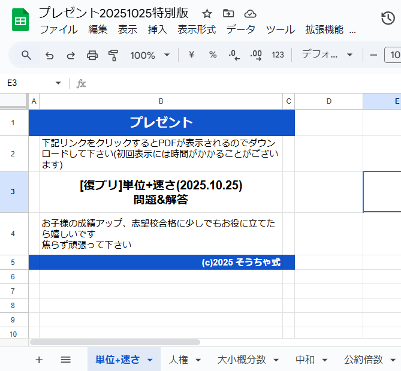Switch to the 中和 sheet tab

(x=304, y=360)
